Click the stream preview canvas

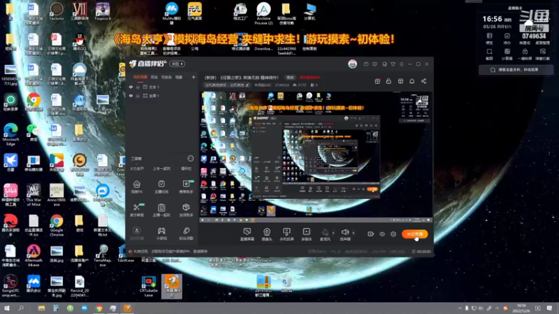(x=316, y=157)
